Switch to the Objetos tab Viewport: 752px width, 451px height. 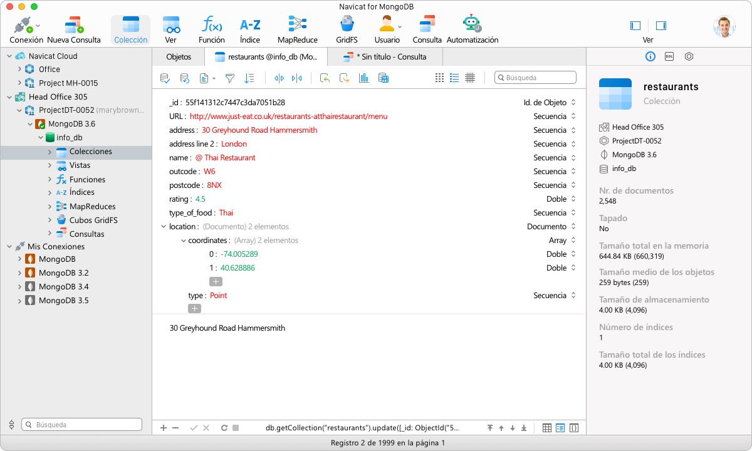point(179,57)
